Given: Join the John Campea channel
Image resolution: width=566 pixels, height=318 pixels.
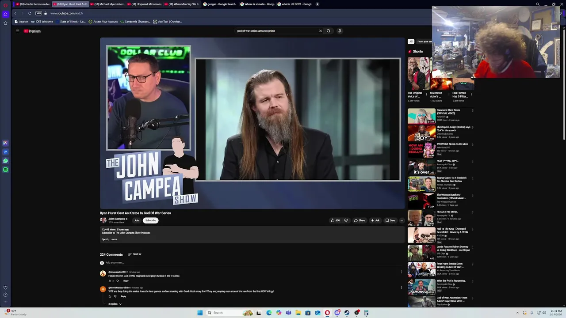Looking at the screenshot, I should [x=137, y=220].
